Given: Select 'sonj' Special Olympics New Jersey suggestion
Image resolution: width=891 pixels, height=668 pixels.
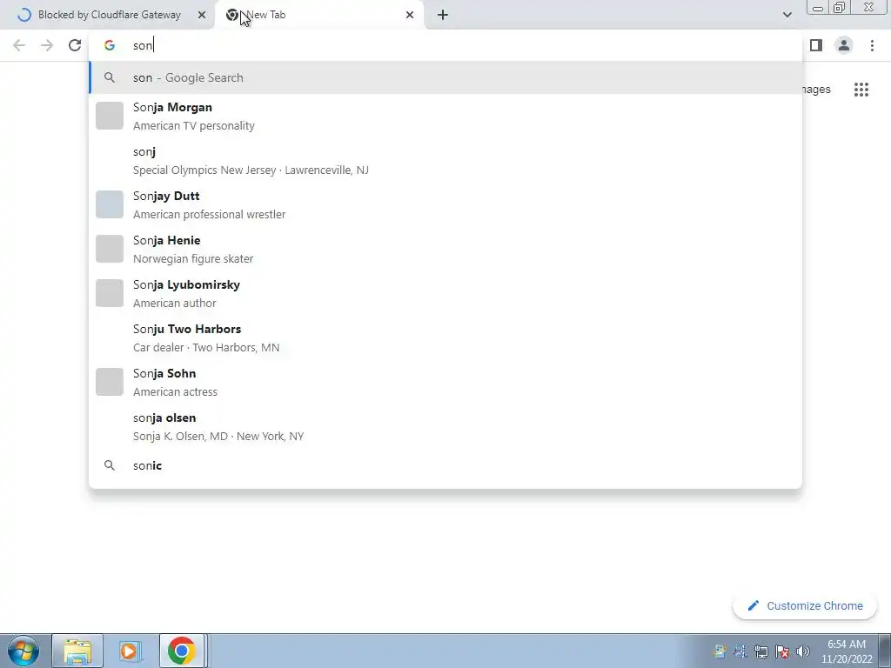Looking at the screenshot, I should click(445, 160).
